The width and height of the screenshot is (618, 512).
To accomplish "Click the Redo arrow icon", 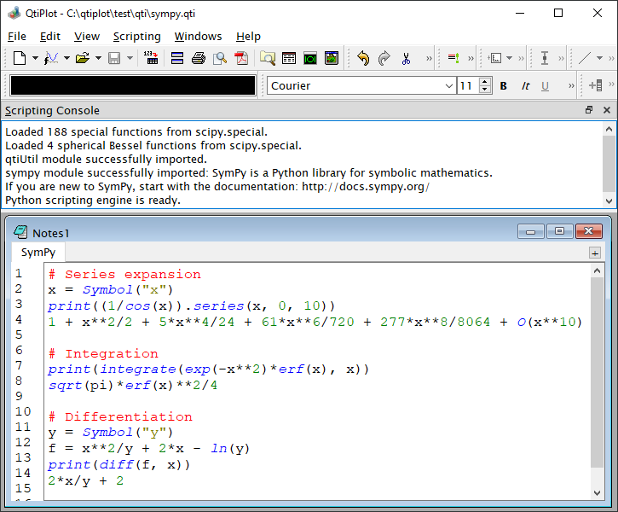I will coord(384,58).
